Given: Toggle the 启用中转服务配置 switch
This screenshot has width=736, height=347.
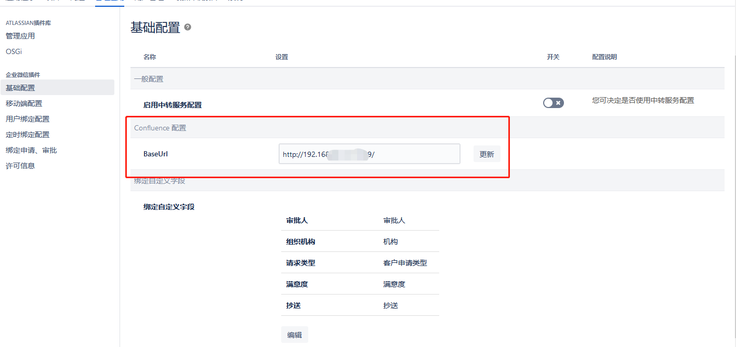Looking at the screenshot, I should pos(553,103).
